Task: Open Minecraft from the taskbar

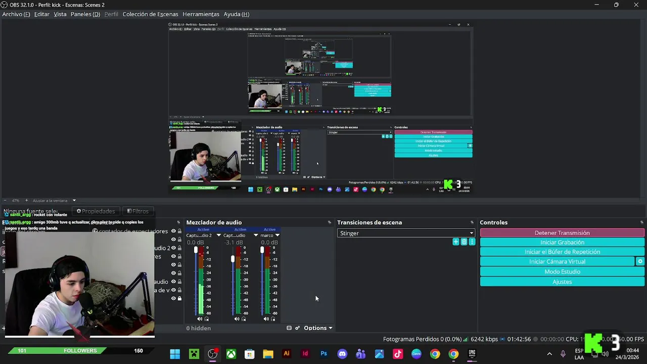Action: [194, 354]
